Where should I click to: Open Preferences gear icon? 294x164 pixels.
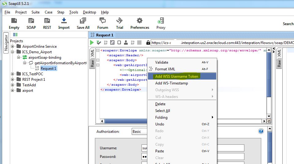pos(140,20)
